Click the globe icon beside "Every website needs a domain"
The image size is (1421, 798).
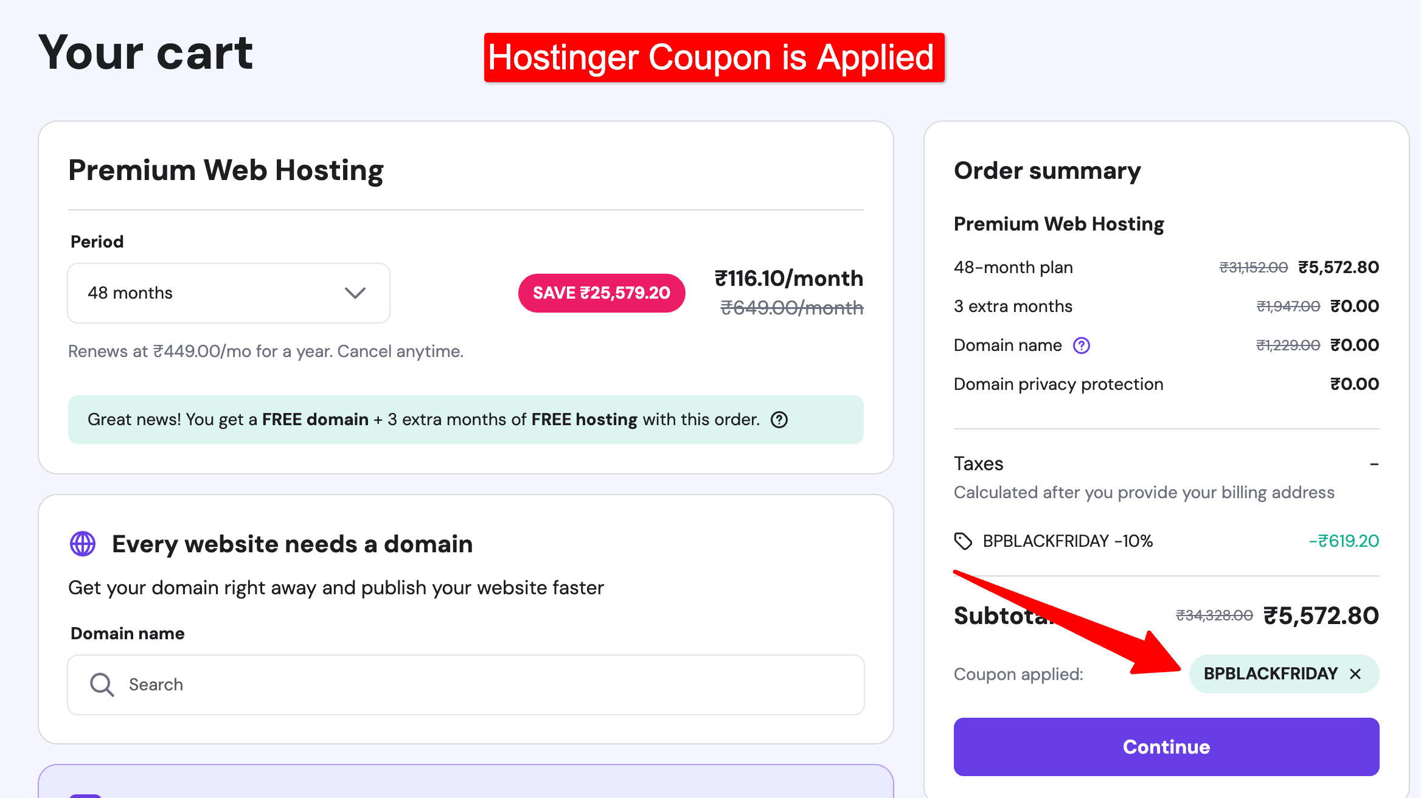pos(83,544)
